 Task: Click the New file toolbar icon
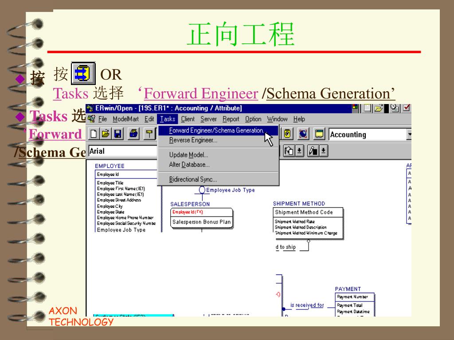[x=94, y=134]
